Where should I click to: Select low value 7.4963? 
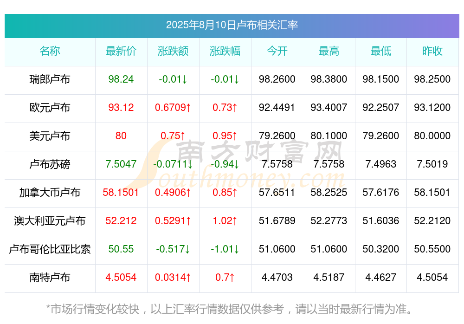(x=381, y=164)
